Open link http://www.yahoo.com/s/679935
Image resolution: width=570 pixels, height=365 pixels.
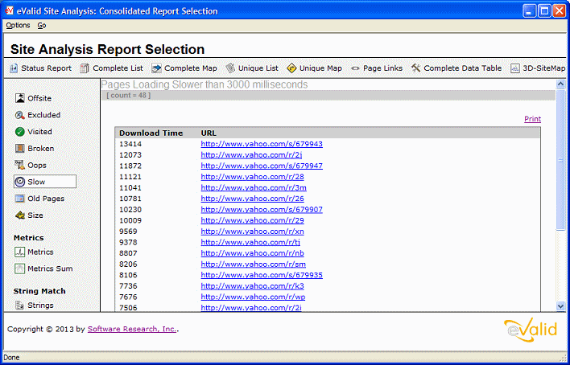click(262, 275)
